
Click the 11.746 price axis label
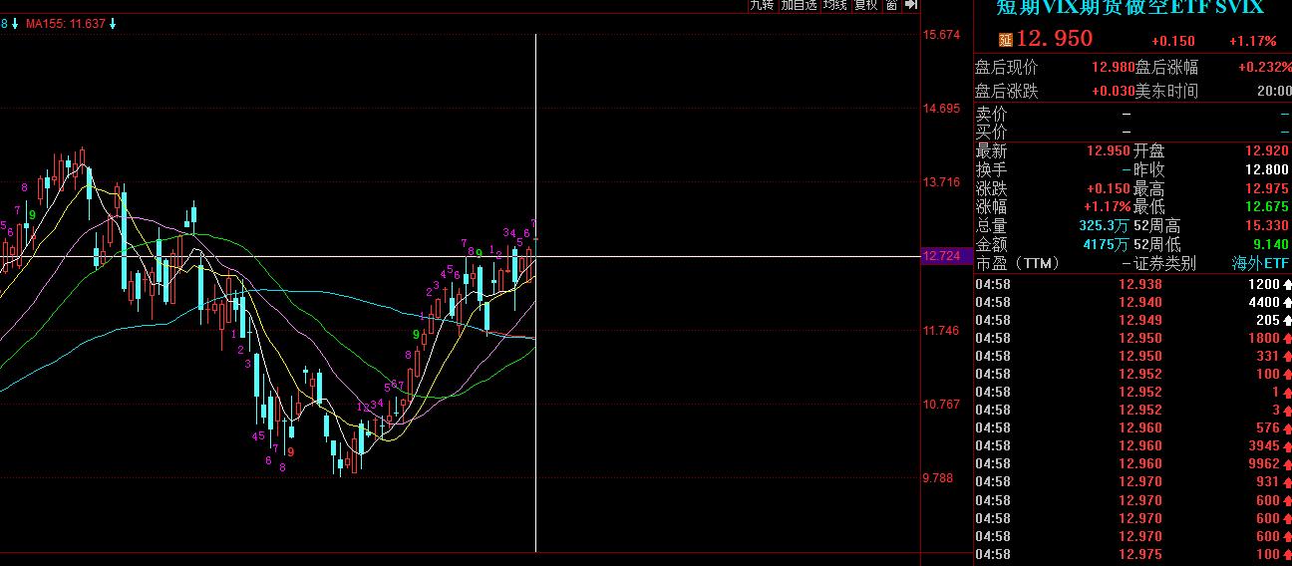941,331
